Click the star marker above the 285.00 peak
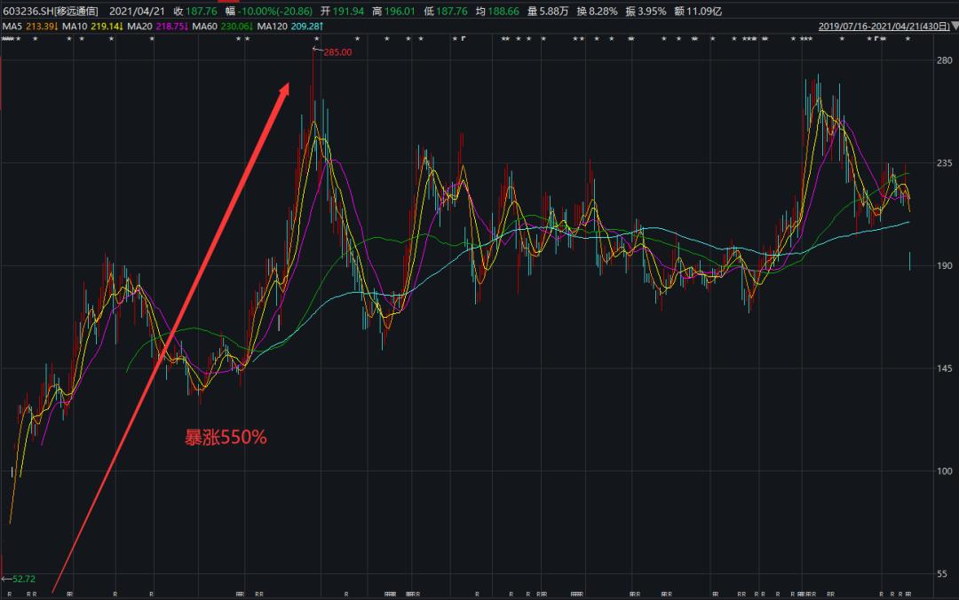The image size is (959, 600). [316, 40]
